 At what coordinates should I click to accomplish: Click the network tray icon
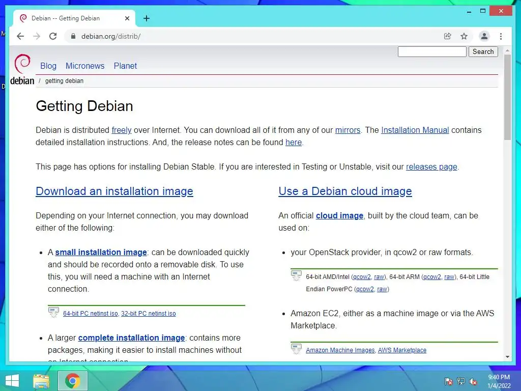[461, 381]
